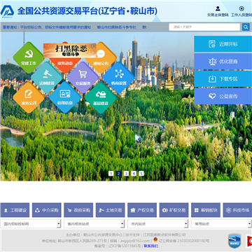This screenshot has height=252, width=252.
Task: Click the magnifier search button
Action: click(x=246, y=27)
